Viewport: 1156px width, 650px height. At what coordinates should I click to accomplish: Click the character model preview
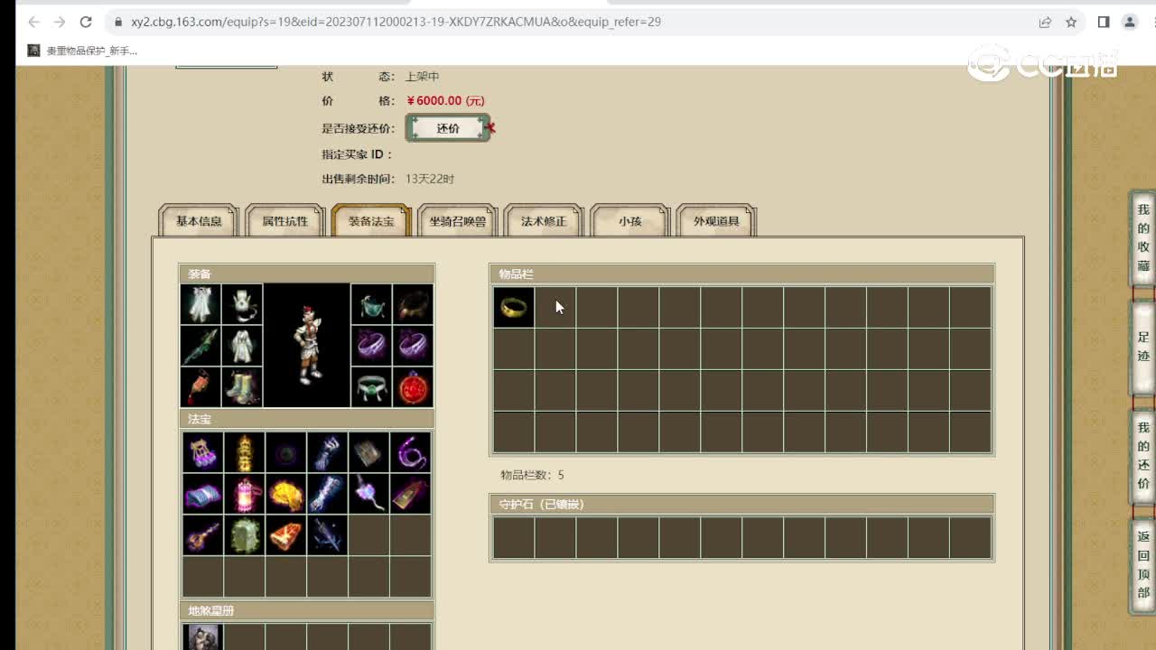(307, 346)
